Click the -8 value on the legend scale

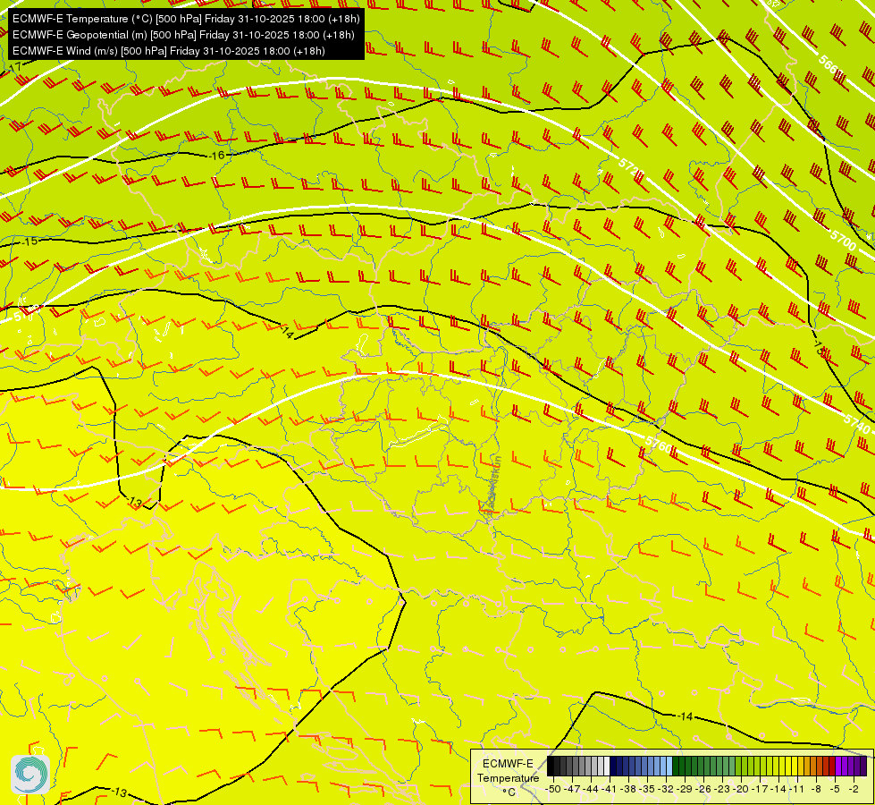coord(816,789)
